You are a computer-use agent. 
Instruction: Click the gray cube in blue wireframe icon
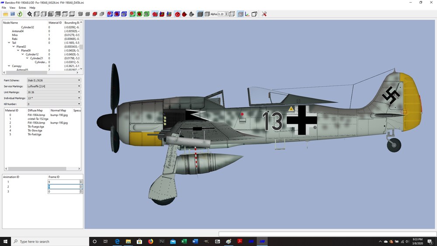point(124,14)
